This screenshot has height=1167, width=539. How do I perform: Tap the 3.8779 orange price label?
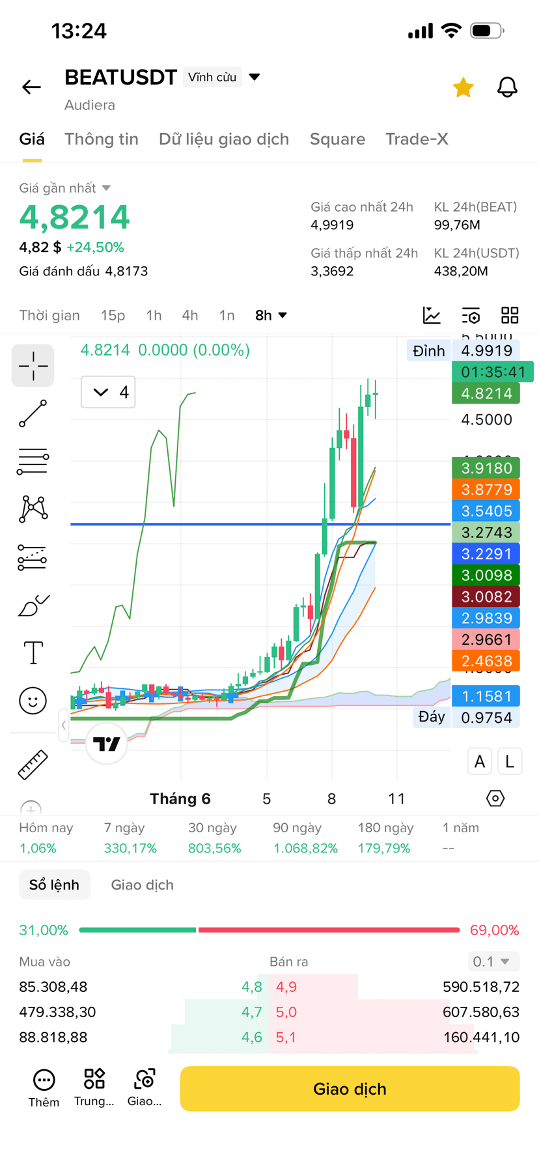tap(486, 490)
